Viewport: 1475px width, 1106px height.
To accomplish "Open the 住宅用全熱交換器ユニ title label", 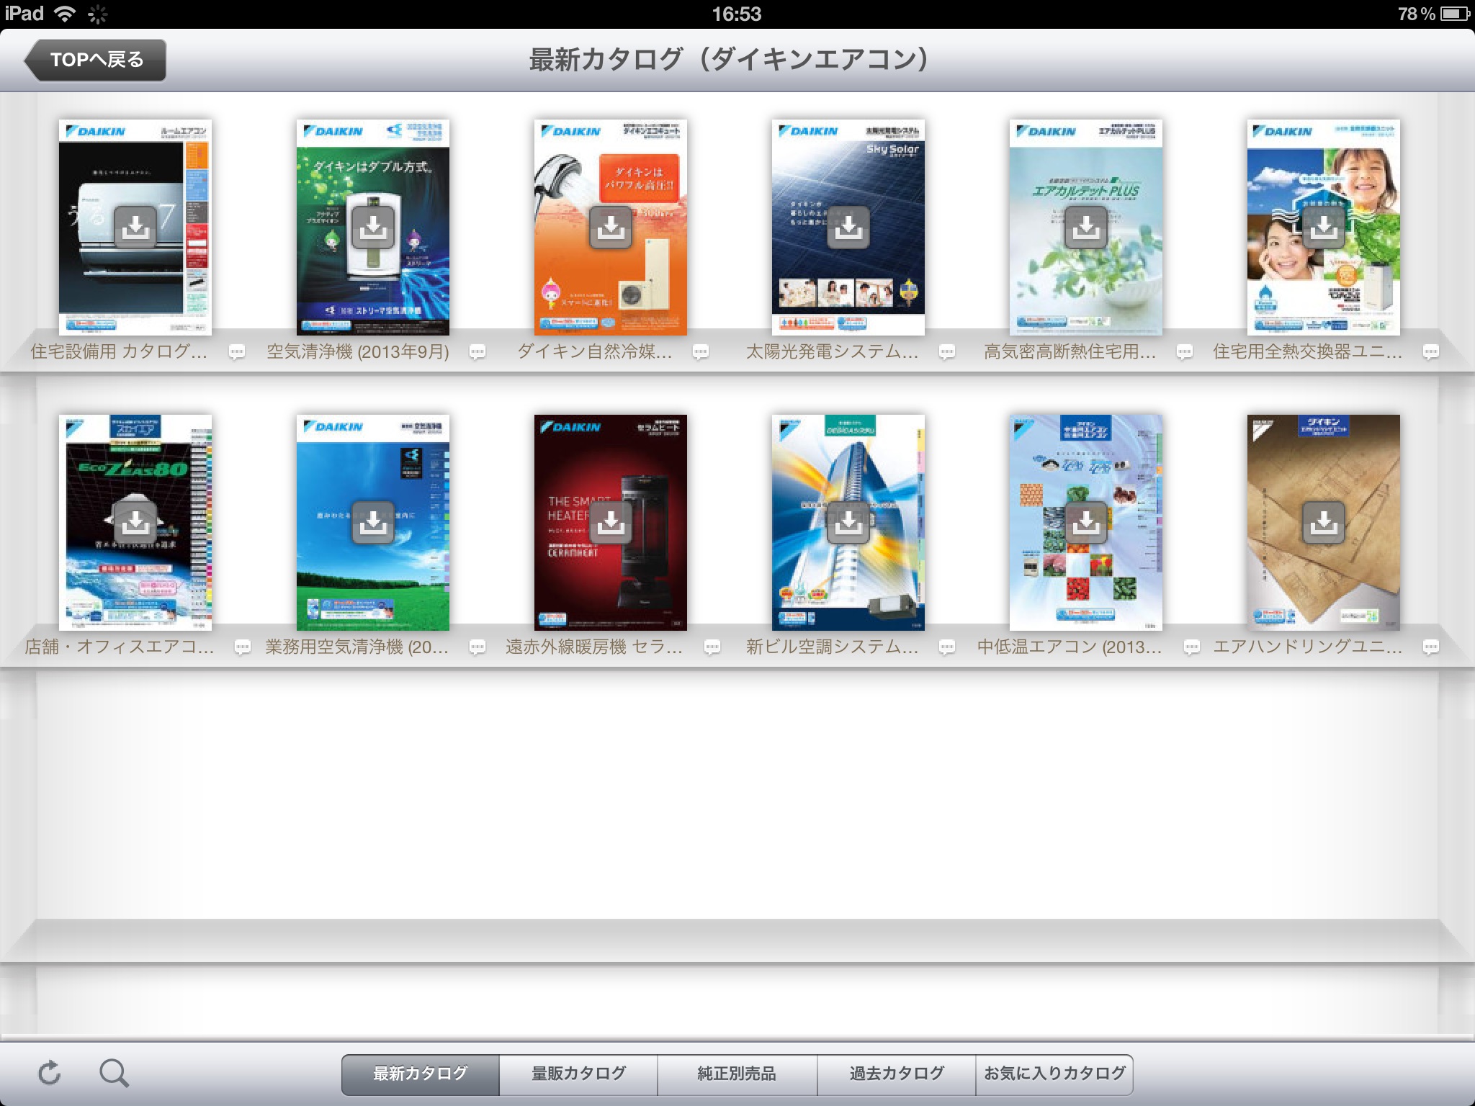I will click(x=1308, y=351).
